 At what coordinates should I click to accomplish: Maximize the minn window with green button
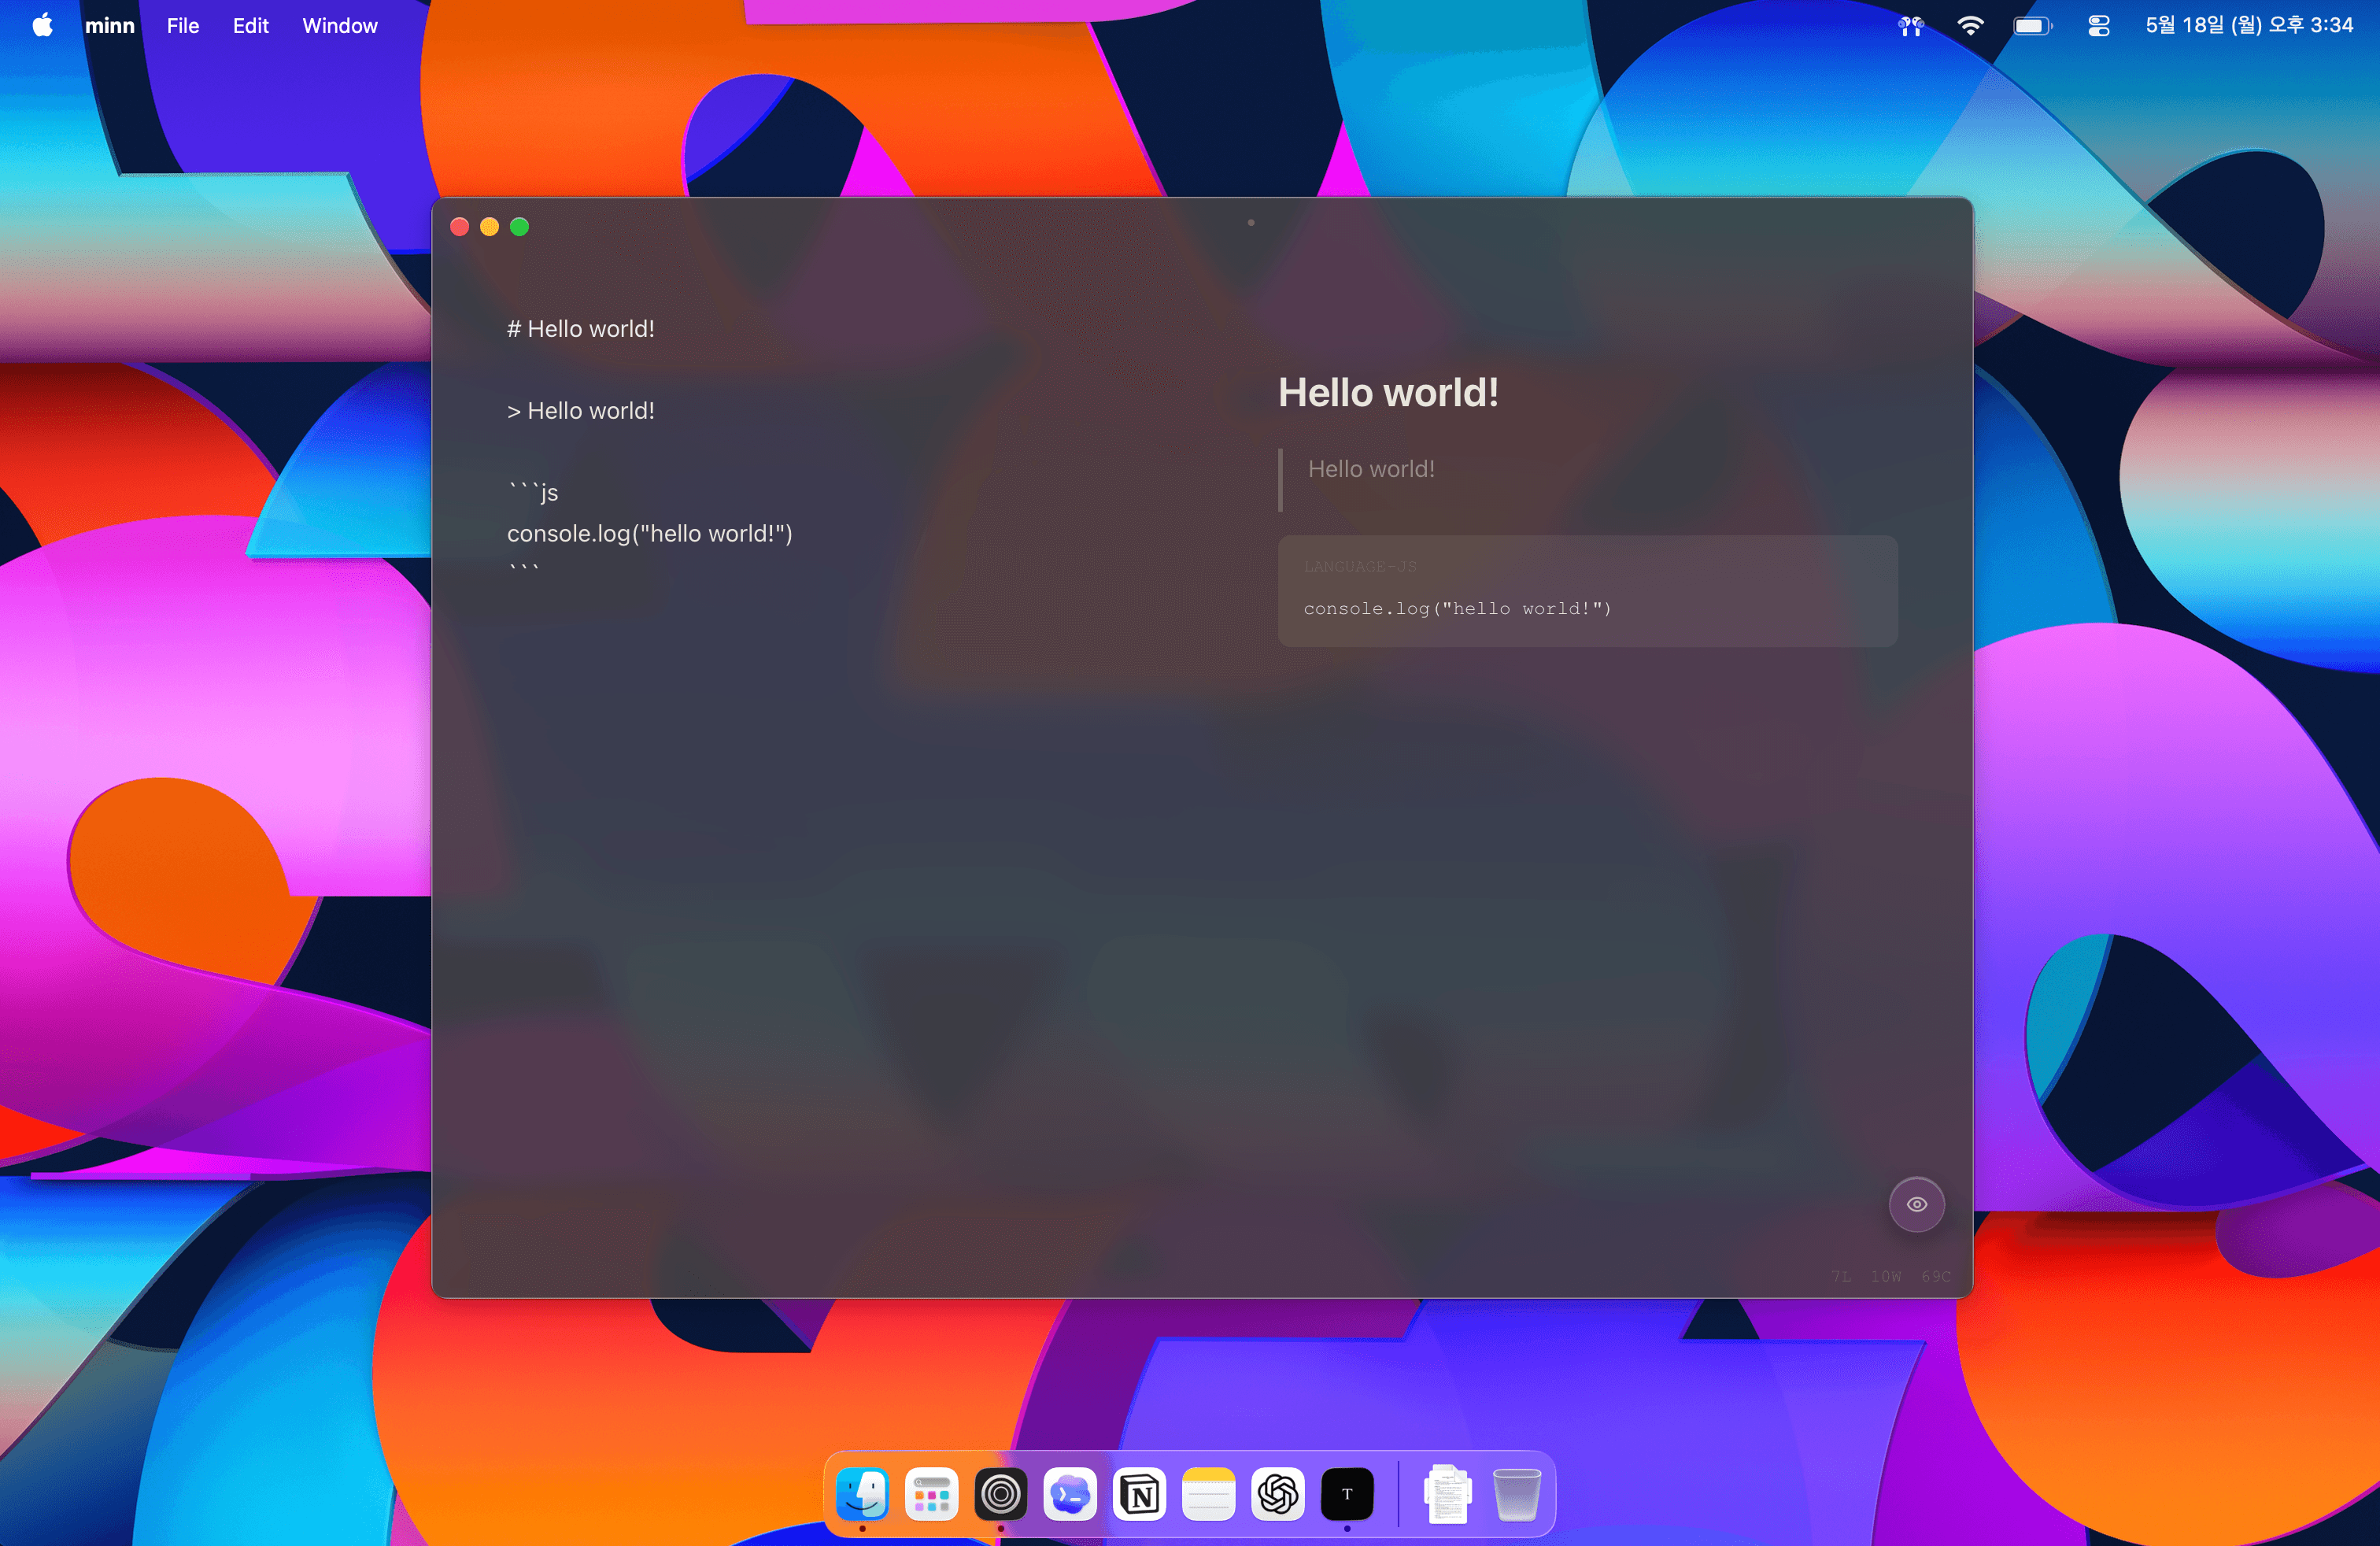(520, 227)
